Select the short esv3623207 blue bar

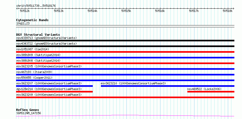(54, 86)
